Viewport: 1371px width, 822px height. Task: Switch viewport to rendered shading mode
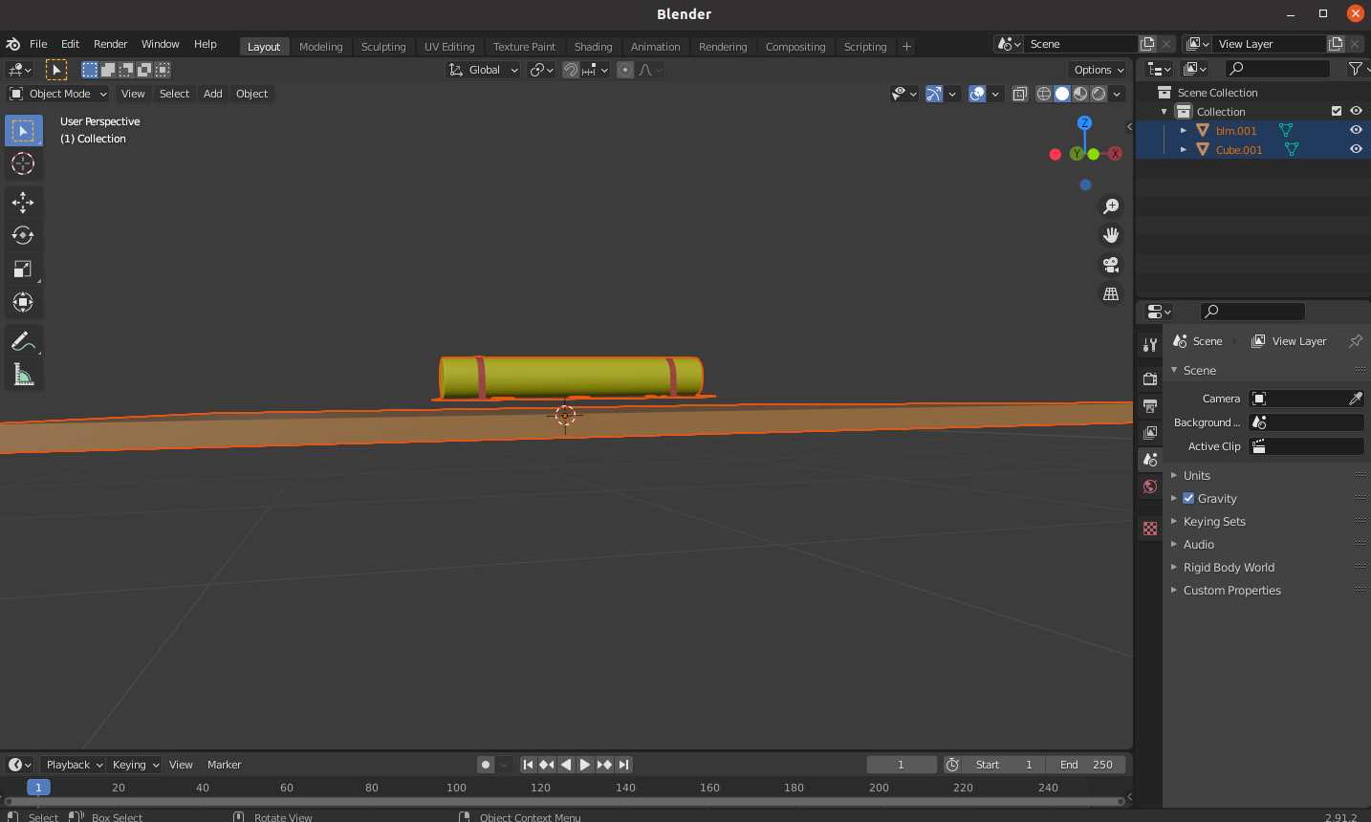(1097, 94)
